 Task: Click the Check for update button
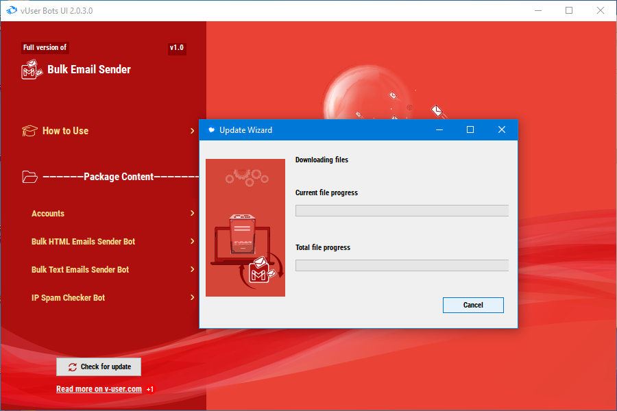(99, 366)
